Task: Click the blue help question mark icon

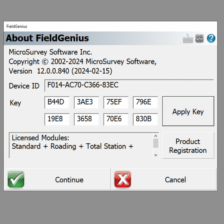Action: click(x=211, y=38)
